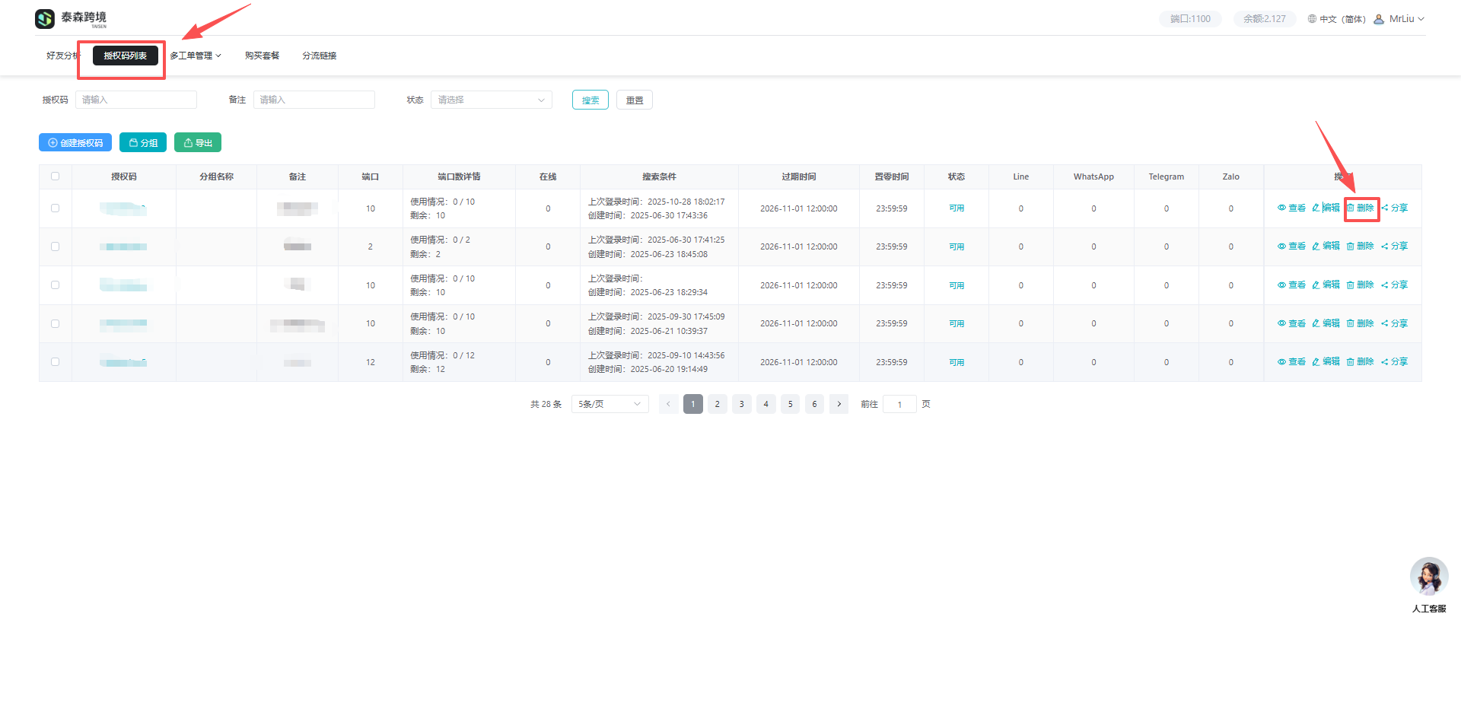1461x725 pixels.
Task: Open the 状态 select dropdown
Action: tap(491, 100)
